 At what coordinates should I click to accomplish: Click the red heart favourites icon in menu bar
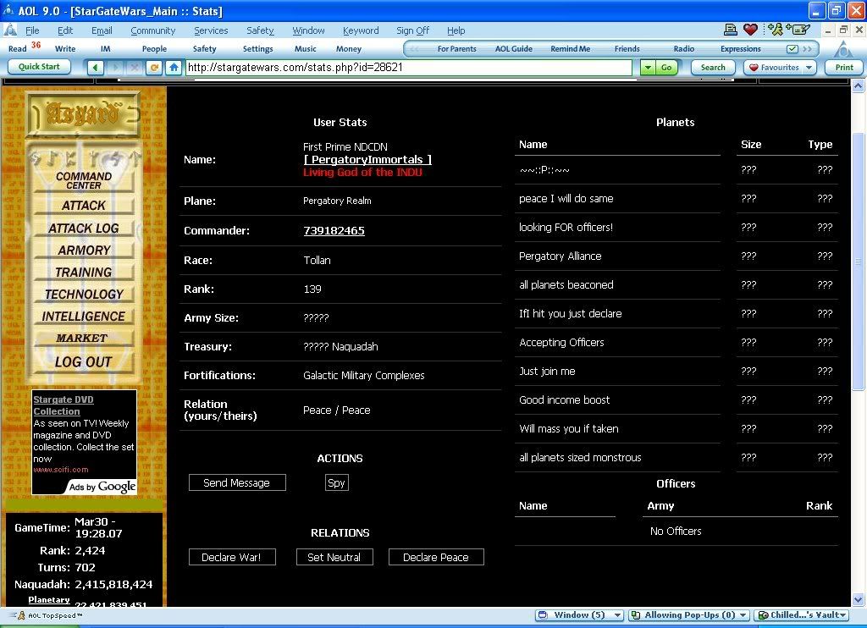(x=750, y=30)
